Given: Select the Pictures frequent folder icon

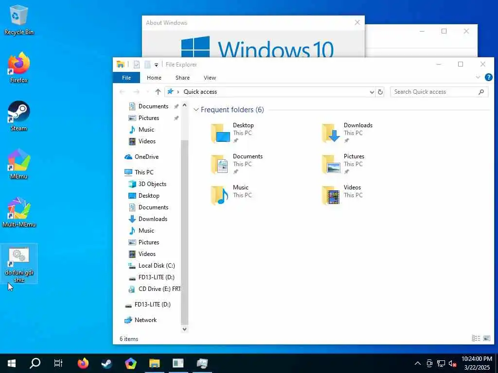Looking at the screenshot, I should (x=331, y=164).
